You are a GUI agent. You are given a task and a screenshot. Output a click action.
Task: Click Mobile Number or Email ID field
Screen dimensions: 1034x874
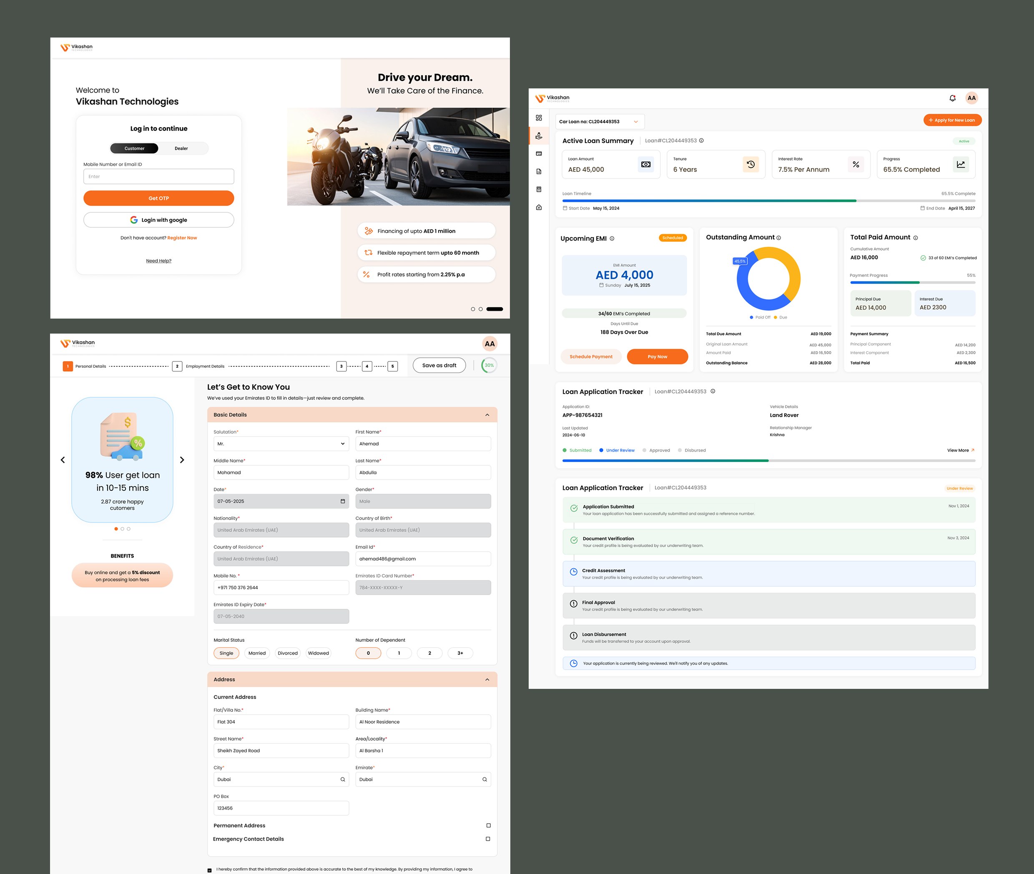pyautogui.click(x=158, y=176)
